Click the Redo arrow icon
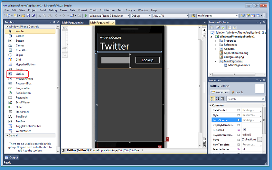272x170 pixels. click(64, 15)
